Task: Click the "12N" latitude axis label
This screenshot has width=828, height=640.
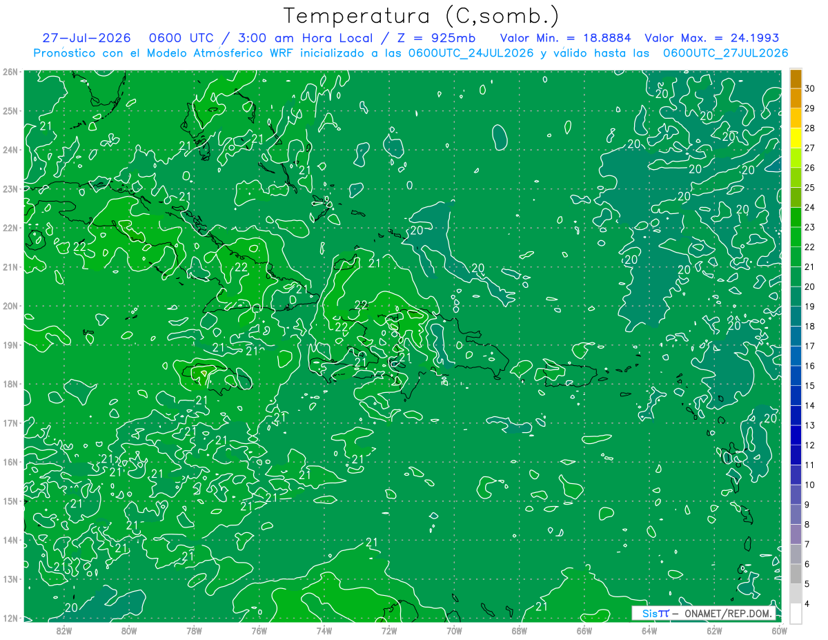Action: pos(10,618)
